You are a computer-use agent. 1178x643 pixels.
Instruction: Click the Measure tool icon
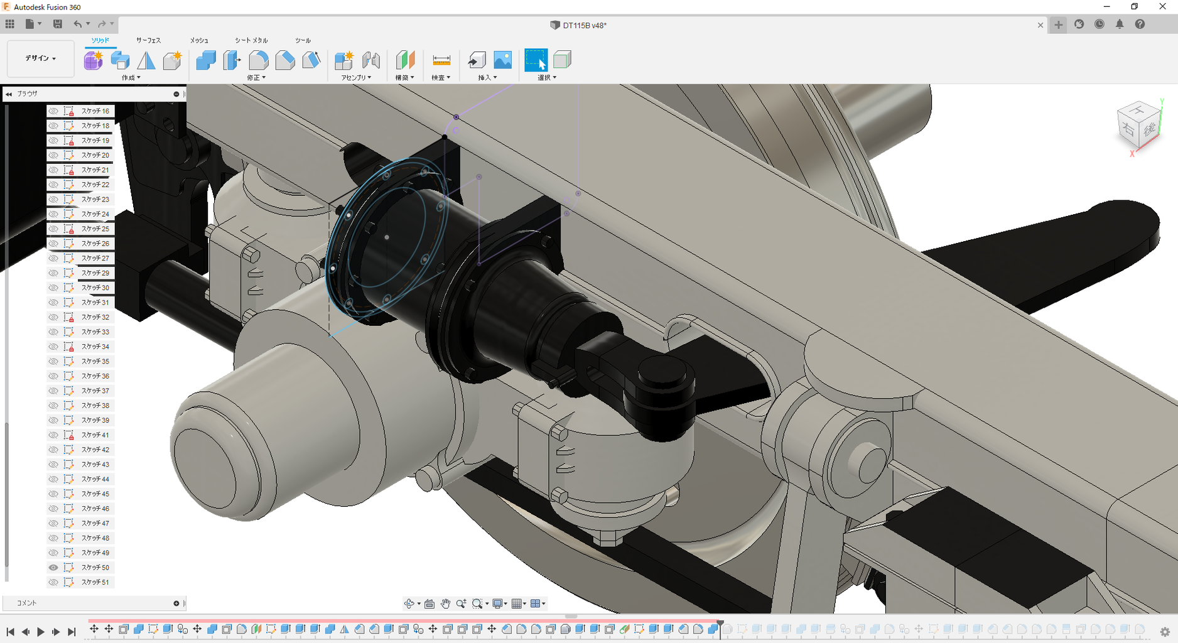coord(441,60)
